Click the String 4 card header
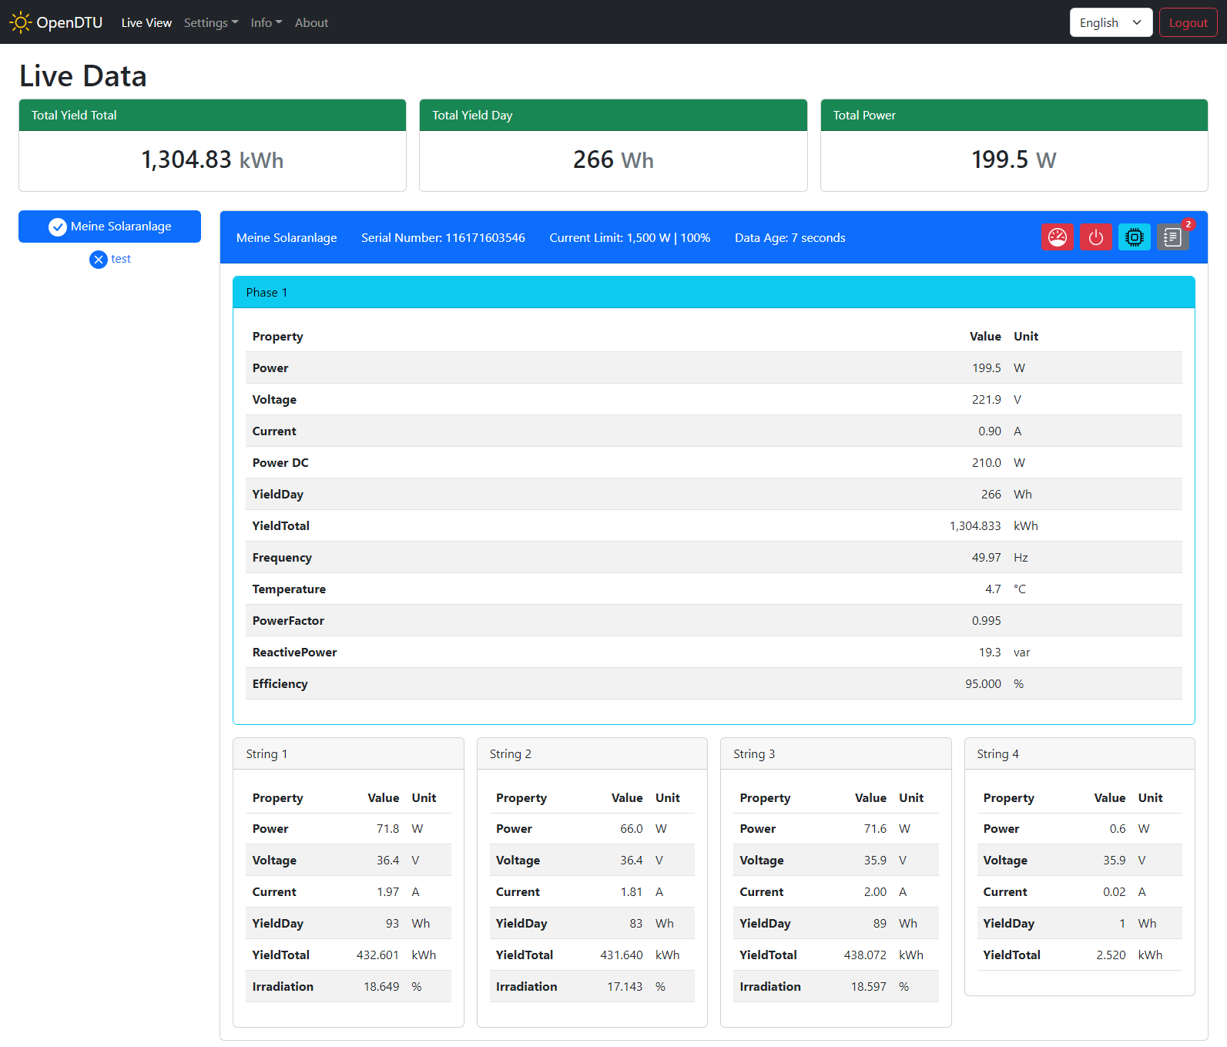 click(1079, 754)
